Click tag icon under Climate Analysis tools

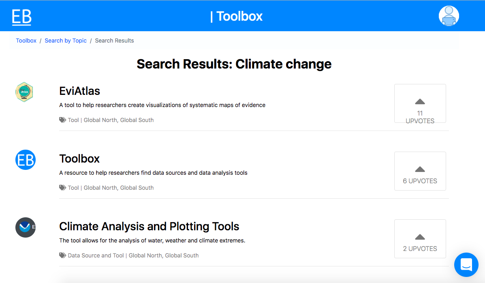click(62, 255)
